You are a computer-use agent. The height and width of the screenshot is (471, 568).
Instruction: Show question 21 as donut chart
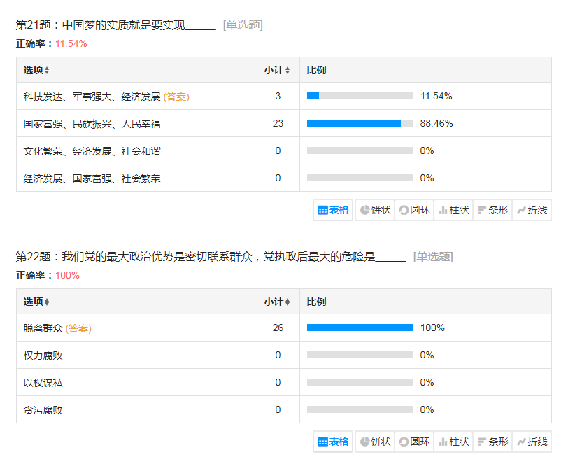[414, 210]
